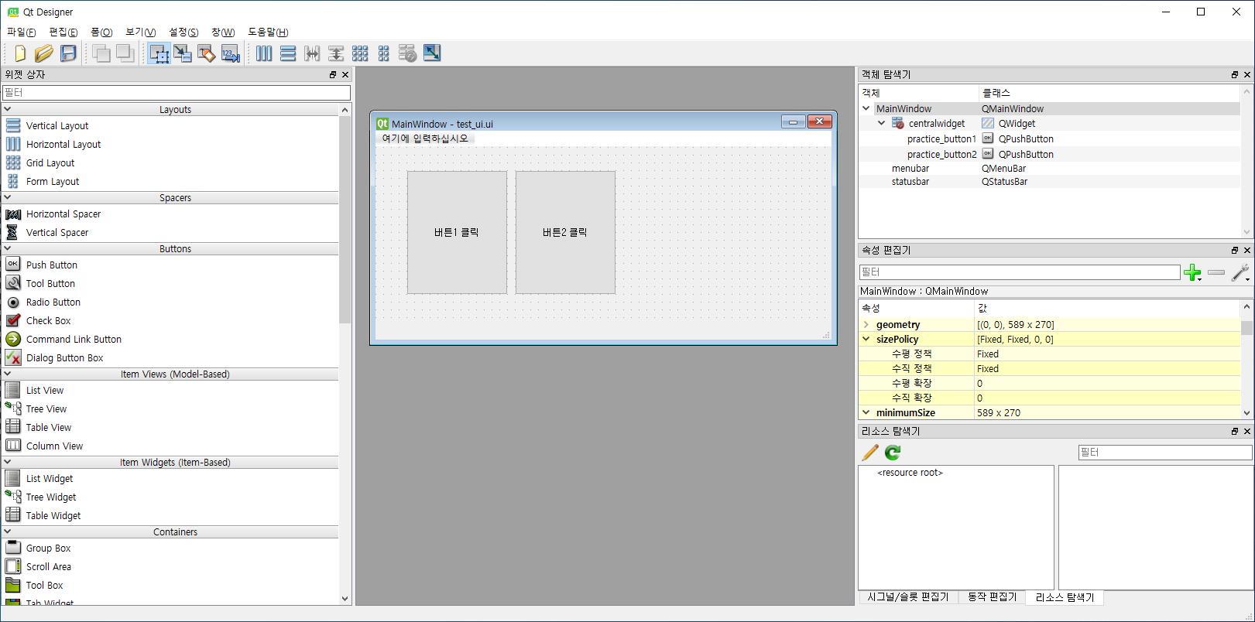Image resolution: width=1255 pixels, height=622 pixels.
Task: Click the Bring to Front toolbar icon
Action: coord(101,53)
